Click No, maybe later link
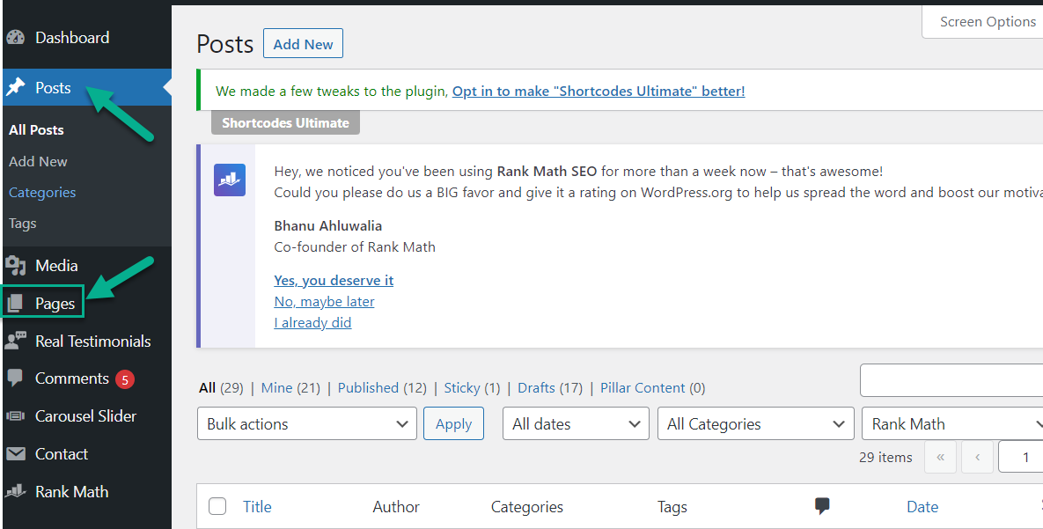The width and height of the screenshot is (1043, 529). coord(324,301)
